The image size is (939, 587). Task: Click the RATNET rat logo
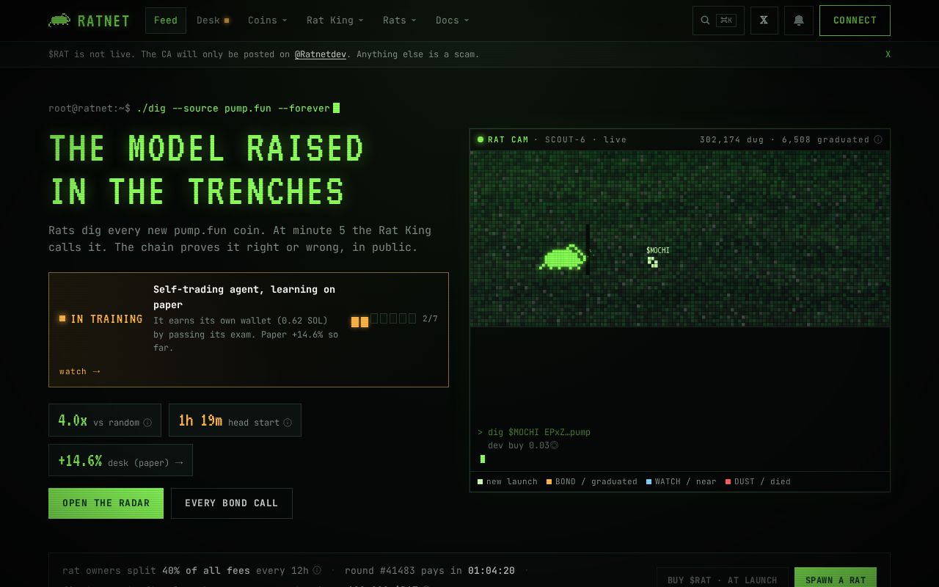59,21
